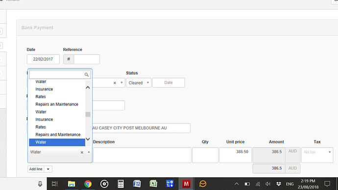Open File Explorer from taskbar
The height and width of the screenshot is (190, 338).
[72, 184]
